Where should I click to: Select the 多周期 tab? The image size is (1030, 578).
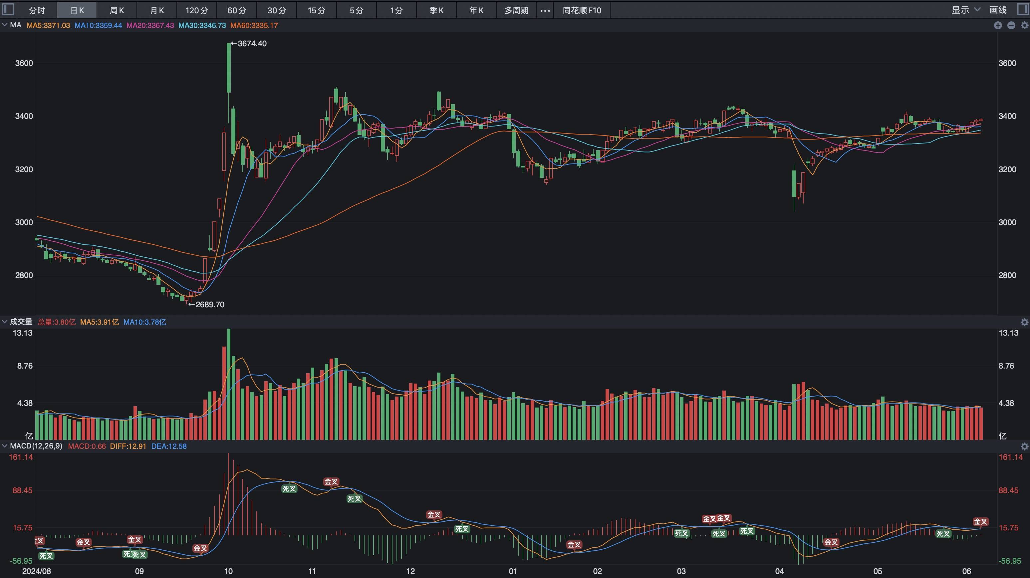516,10
